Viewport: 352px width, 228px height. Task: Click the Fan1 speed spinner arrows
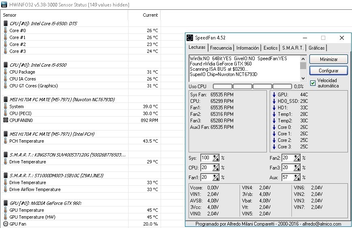[216, 177]
